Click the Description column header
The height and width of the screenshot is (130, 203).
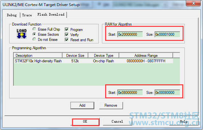[38, 56]
